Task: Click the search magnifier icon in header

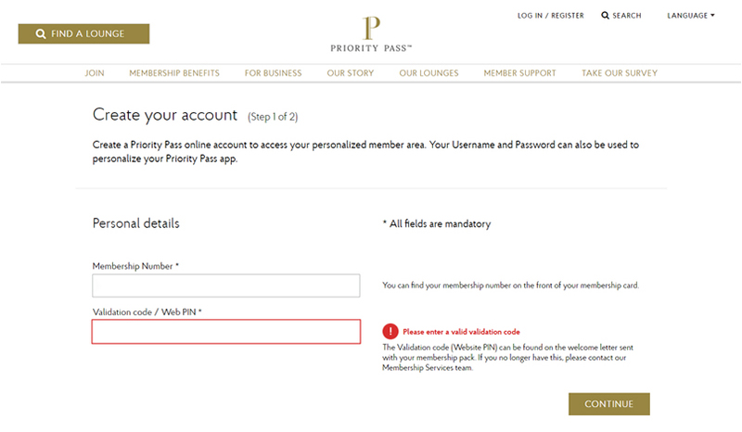Action: [x=605, y=16]
